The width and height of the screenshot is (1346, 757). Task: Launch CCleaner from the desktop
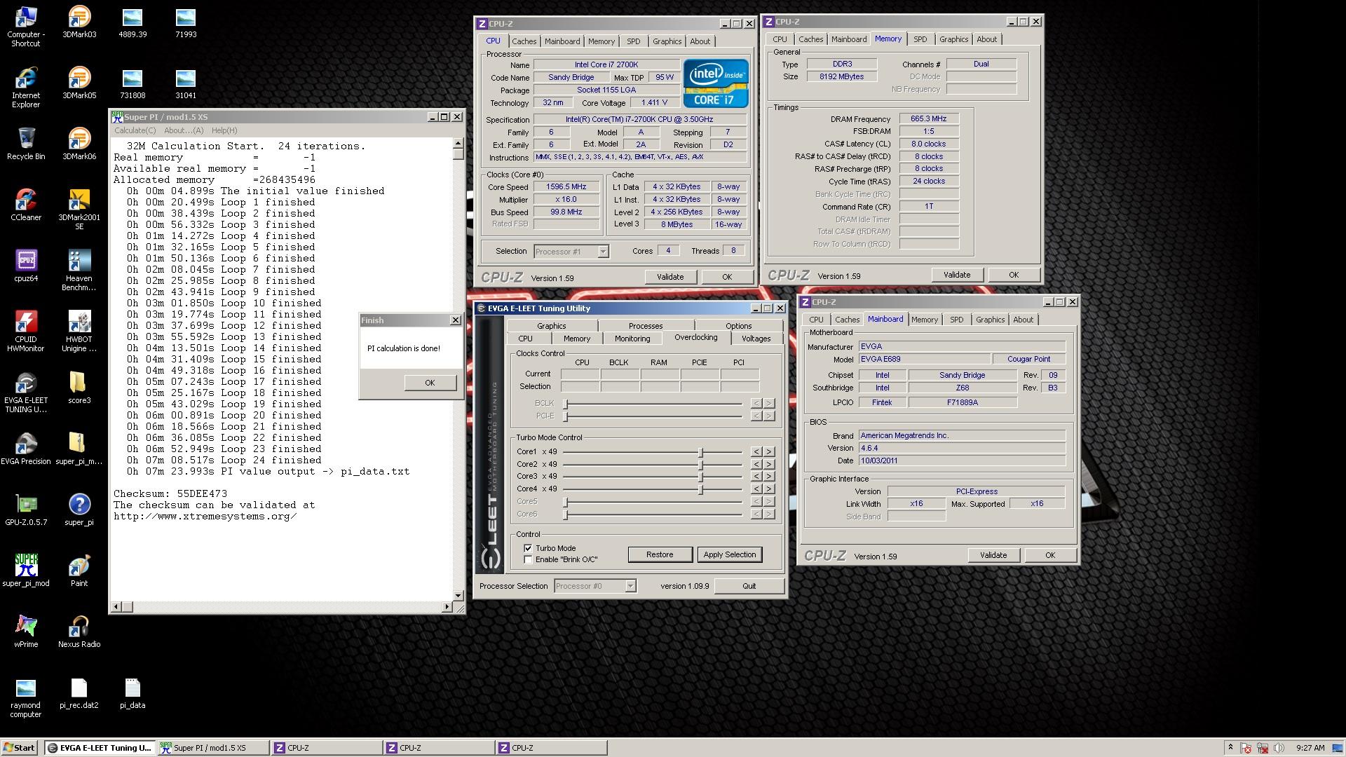coord(26,205)
